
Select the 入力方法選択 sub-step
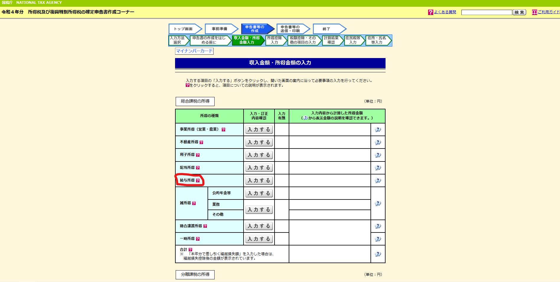coord(178,40)
